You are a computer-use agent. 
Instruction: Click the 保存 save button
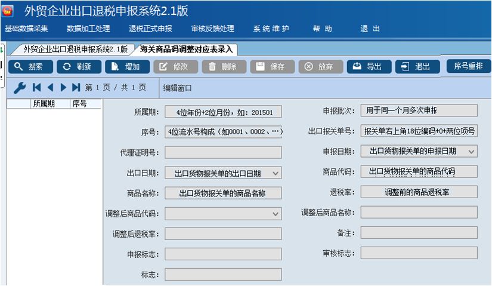[273, 67]
